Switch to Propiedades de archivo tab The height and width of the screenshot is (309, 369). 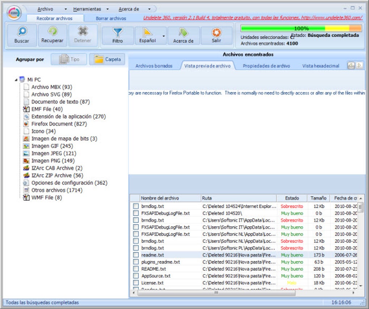pyautogui.click(x=266, y=66)
